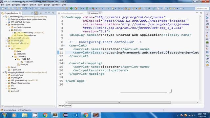
Task: Close the web.xml editor tab
Action: (x=100, y=13)
